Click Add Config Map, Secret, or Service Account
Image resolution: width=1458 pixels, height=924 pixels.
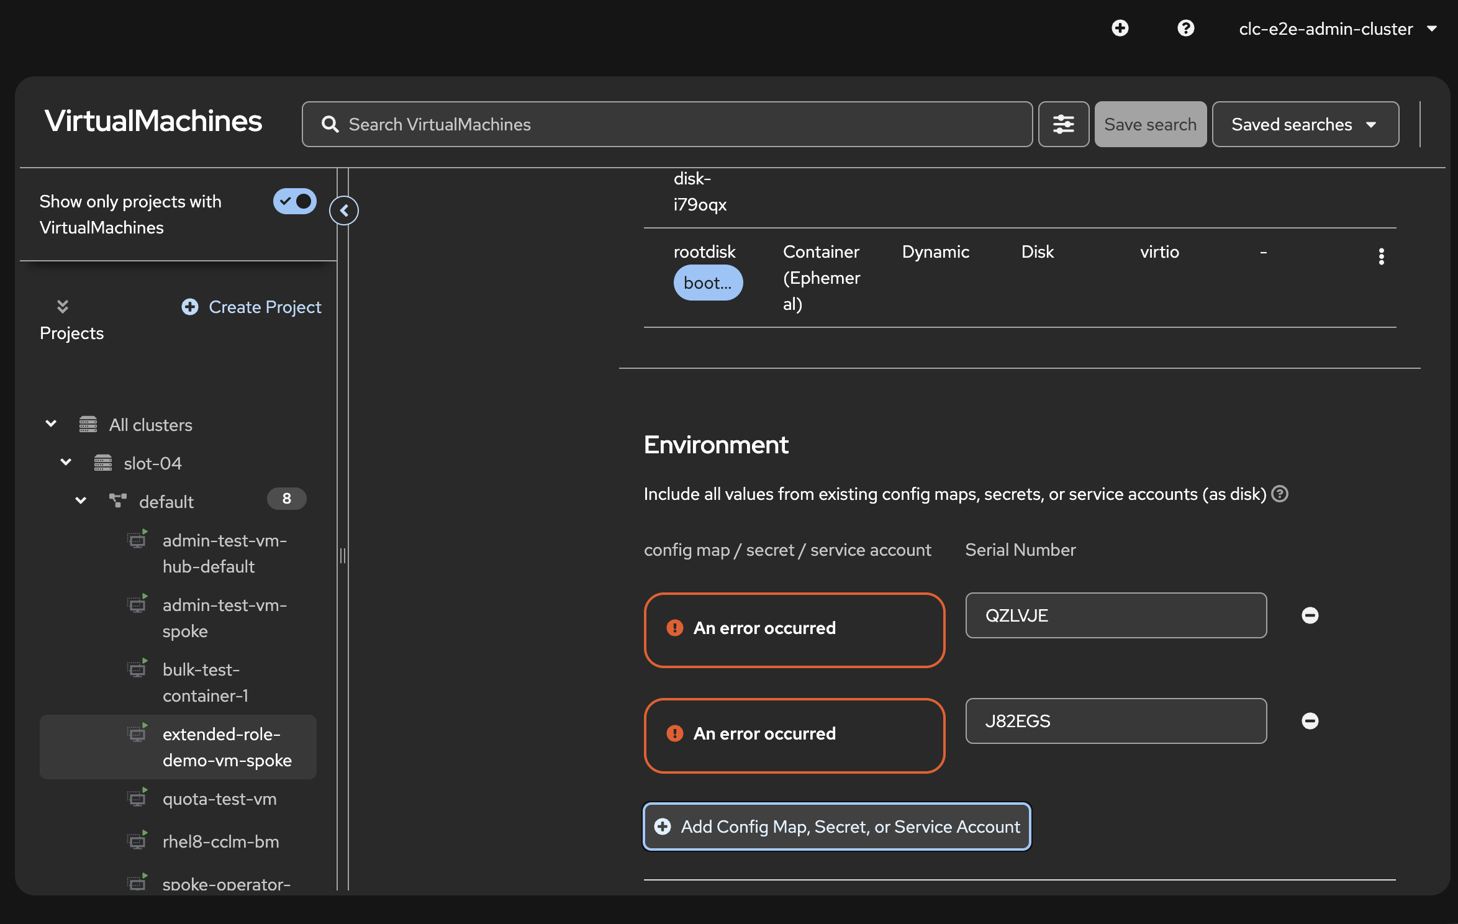click(837, 827)
